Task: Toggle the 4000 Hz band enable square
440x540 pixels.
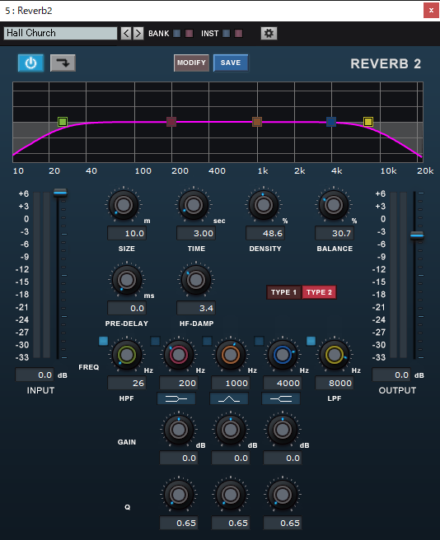Action: tap(259, 341)
